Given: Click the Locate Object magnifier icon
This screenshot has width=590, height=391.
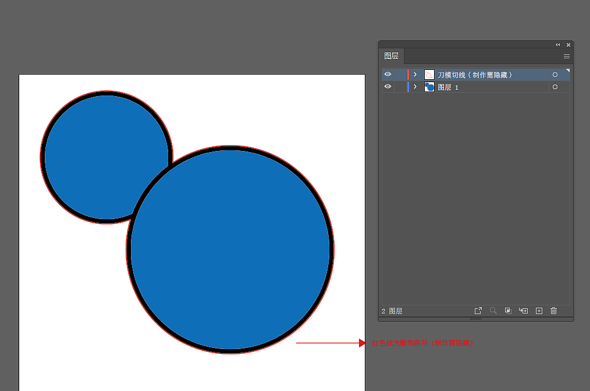Looking at the screenshot, I should pos(493,311).
